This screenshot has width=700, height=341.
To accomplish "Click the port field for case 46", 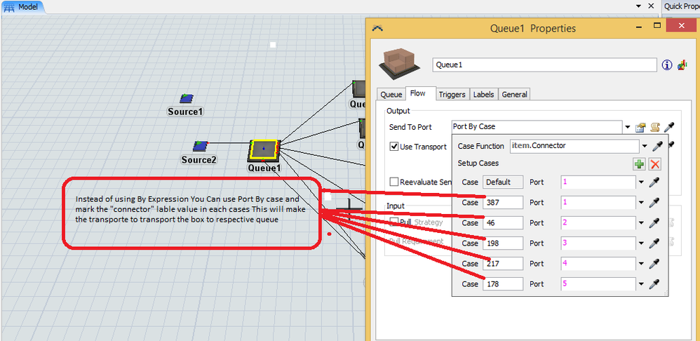I will [598, 222].
